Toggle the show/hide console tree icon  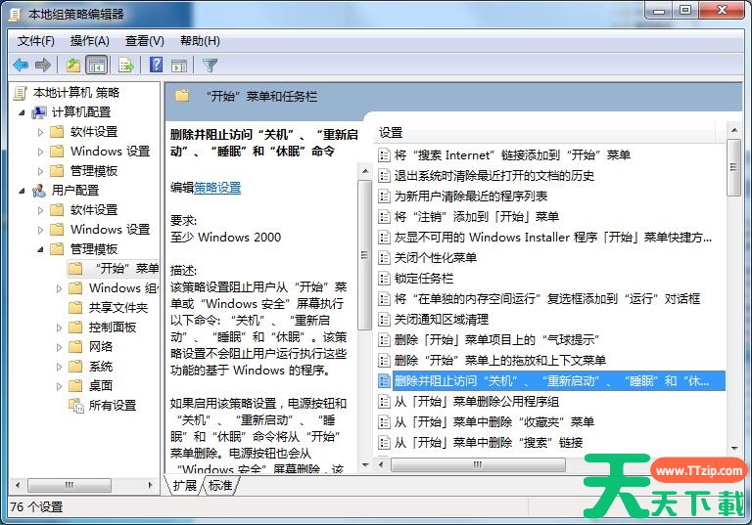(96, 66)
